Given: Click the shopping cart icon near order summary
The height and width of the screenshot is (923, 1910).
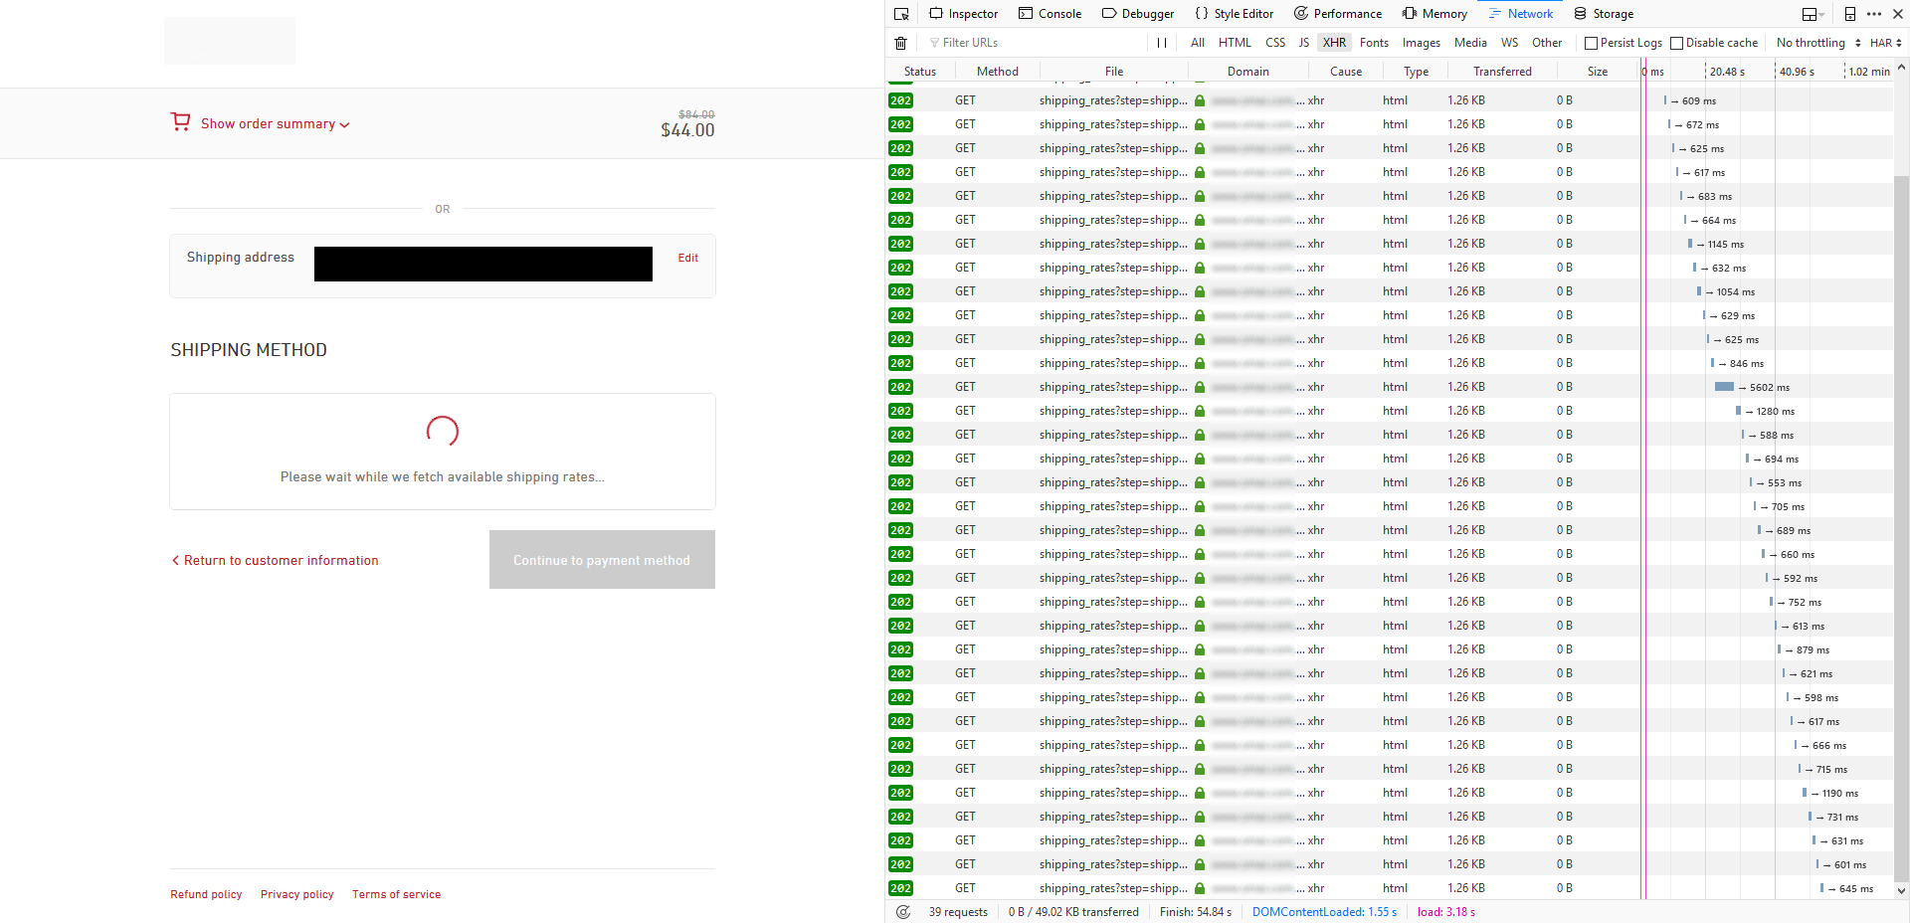Looking at the screenshot, I should pos(180,121).
